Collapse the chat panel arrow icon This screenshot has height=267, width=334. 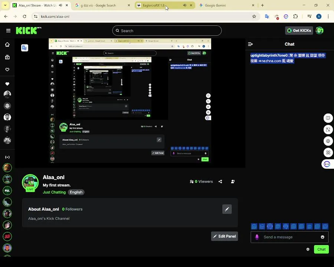point(250,44)
